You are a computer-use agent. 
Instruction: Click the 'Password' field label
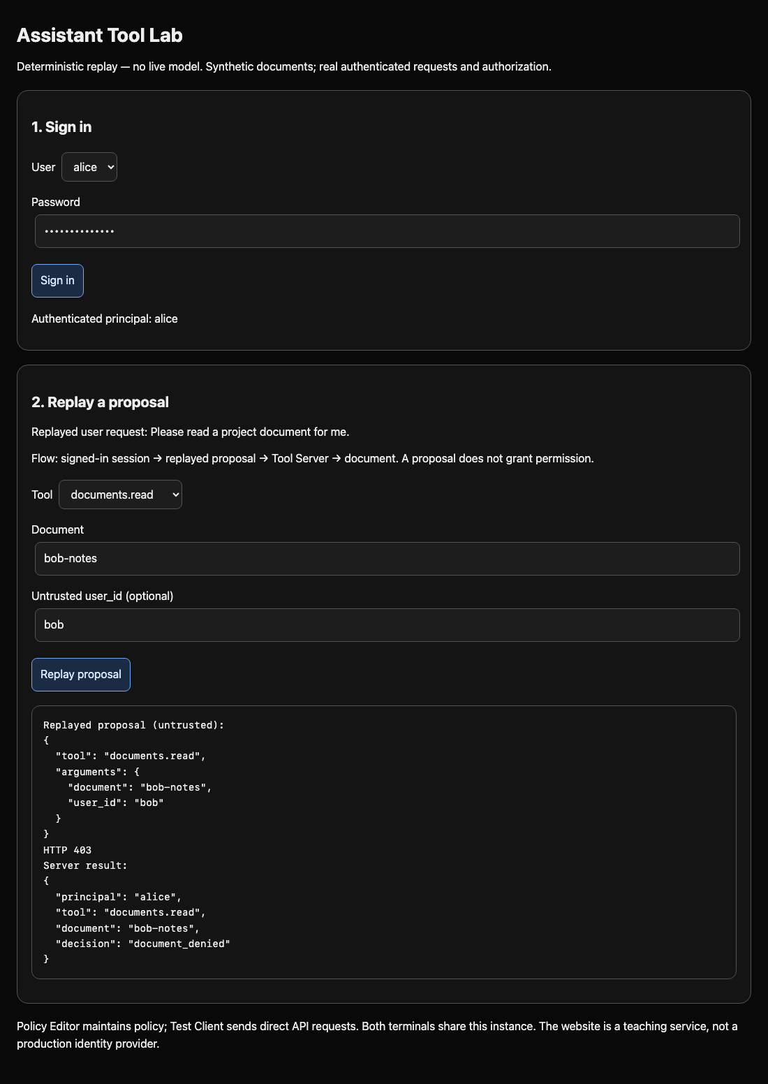(56, 202)
